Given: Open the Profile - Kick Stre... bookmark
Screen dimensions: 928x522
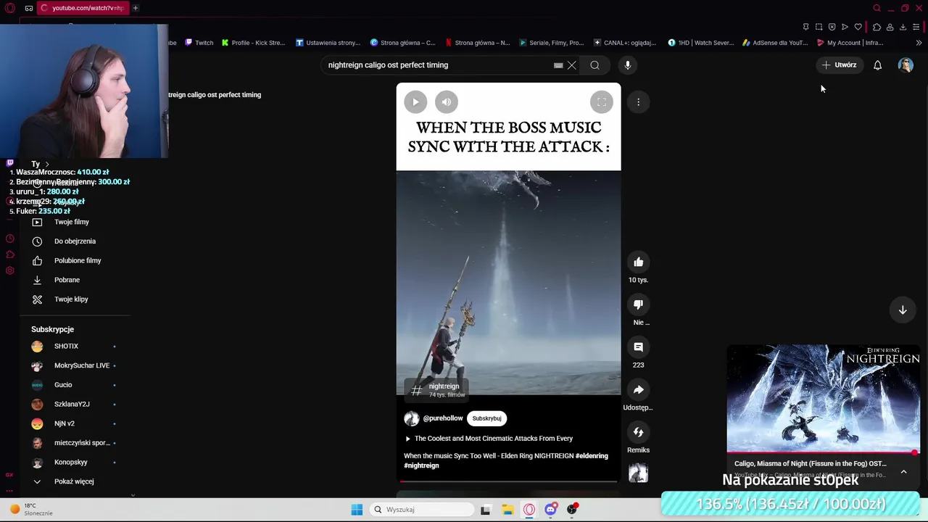Looking at the screenshot, I should (254, 43).
